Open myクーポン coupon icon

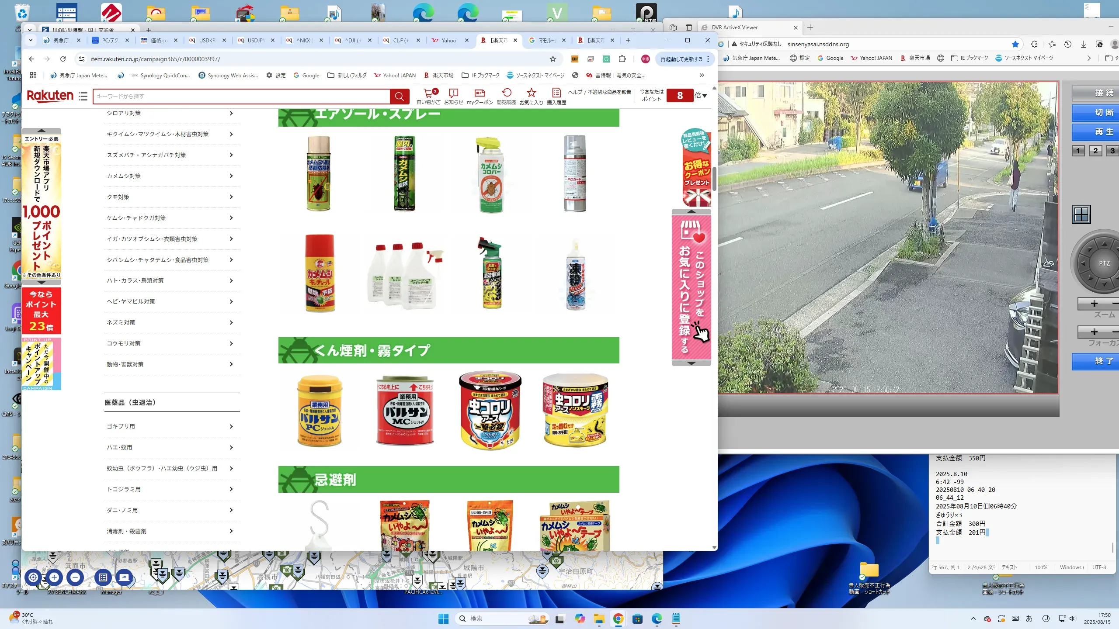[x=480, y=93]
